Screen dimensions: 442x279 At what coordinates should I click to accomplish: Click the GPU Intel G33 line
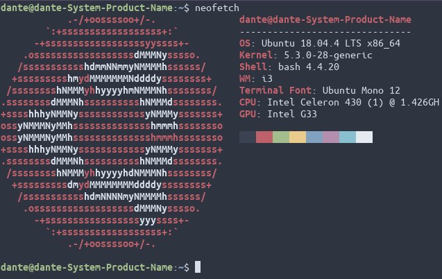278,114
